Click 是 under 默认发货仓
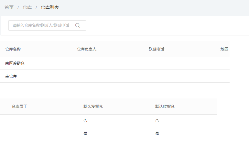This screenshot has width=249, height=150. (x=85, y=133)
